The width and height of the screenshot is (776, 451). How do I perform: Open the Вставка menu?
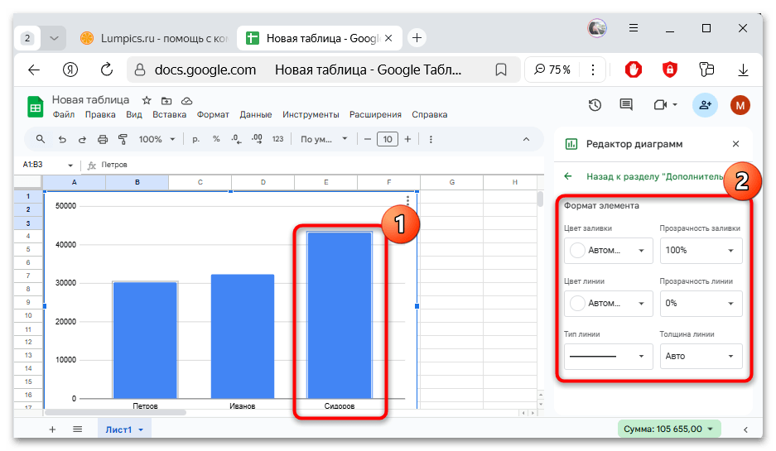(x=169, y=115)
